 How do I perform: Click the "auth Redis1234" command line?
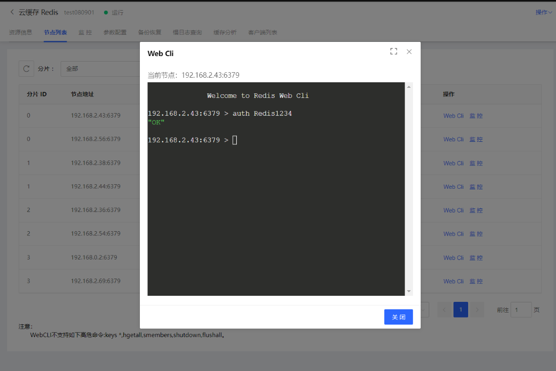pos(262,114)
